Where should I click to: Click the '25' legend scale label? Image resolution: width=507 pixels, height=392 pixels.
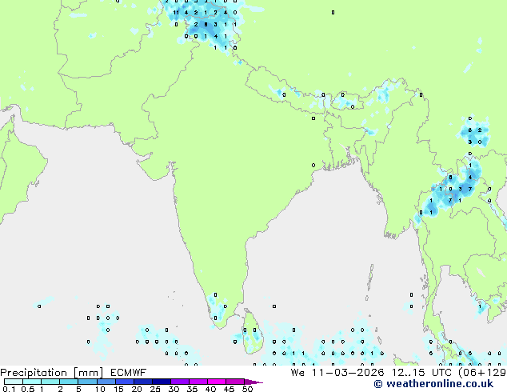click(x=155, y=389)
